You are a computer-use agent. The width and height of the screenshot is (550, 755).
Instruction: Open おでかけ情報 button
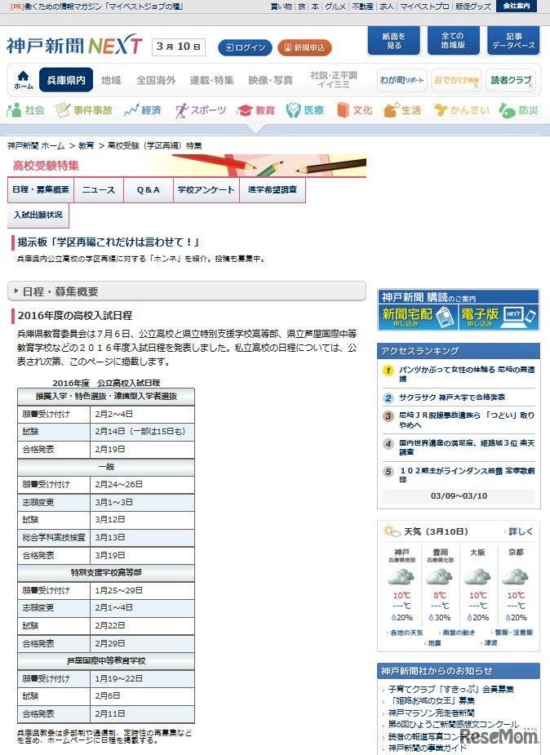pyautogui.click(x=455, y=80)
